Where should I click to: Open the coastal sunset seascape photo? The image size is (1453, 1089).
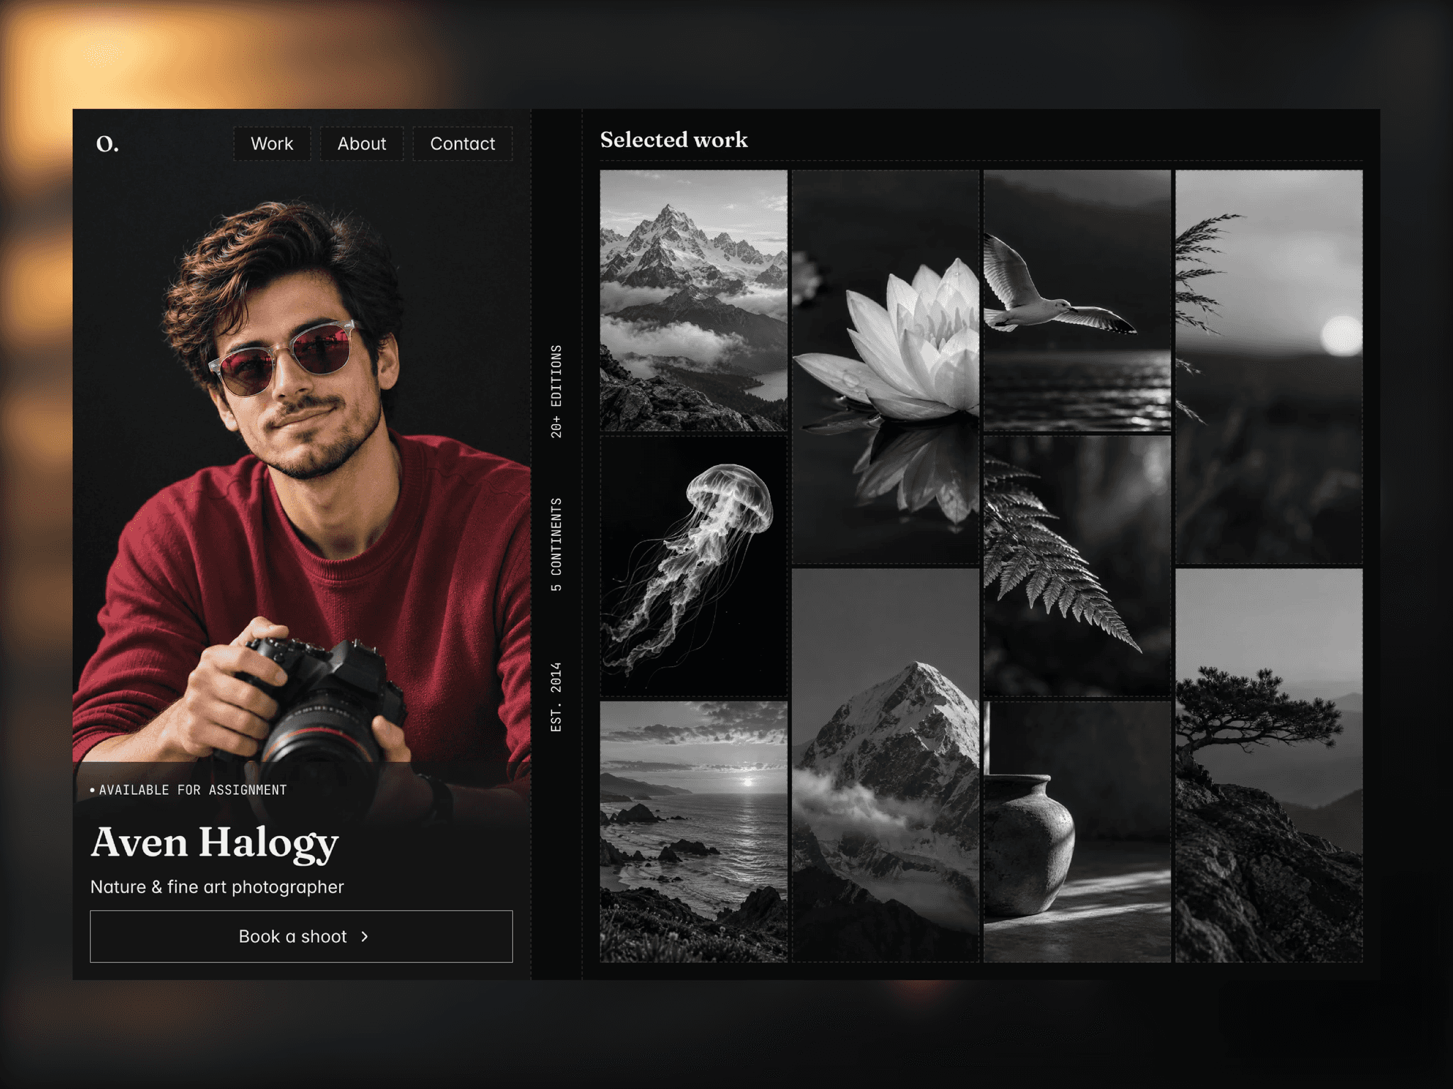pos(694,832)
